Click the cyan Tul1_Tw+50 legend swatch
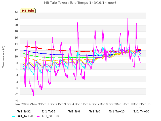 click(13, 116)
